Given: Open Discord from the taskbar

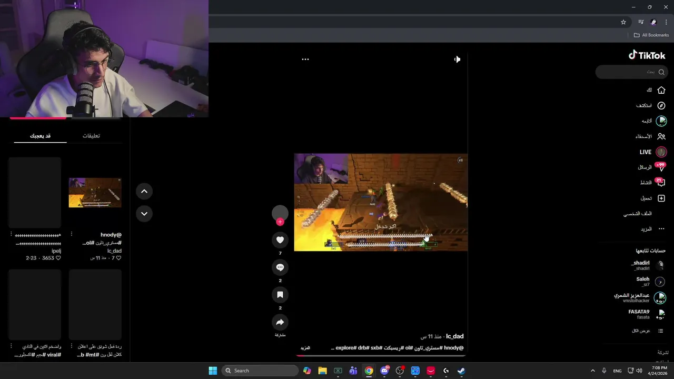Looking at the screenshot, I should (384, 371).
